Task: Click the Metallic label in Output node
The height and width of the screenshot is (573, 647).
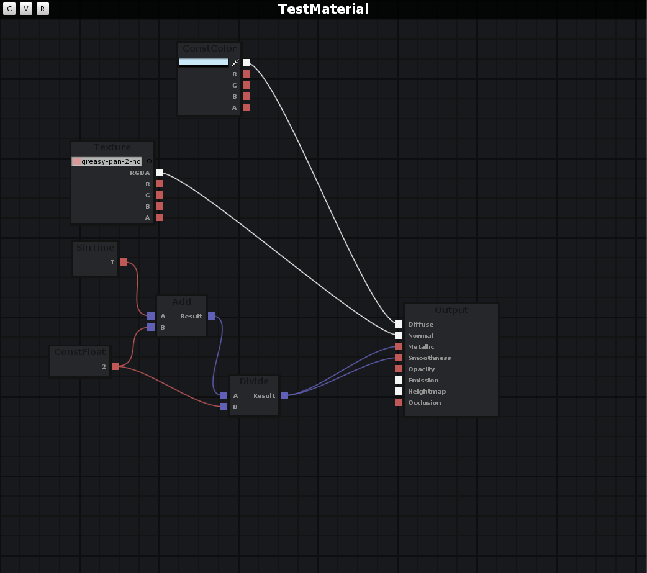Action: (x=421, y=347)
